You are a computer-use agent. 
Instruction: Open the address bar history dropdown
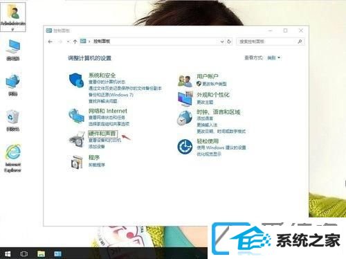click(x=222, y=42)
